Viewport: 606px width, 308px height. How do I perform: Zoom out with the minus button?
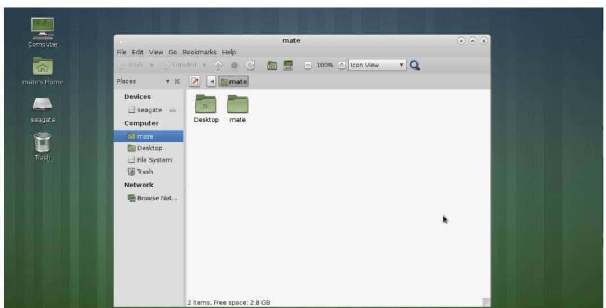307,65
